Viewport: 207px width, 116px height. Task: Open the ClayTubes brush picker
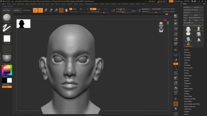(x=7, y=18)
